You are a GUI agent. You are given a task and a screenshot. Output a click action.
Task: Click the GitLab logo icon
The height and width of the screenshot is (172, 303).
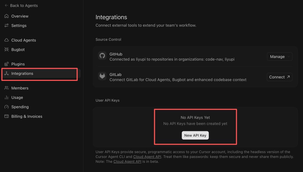[102, 76]
